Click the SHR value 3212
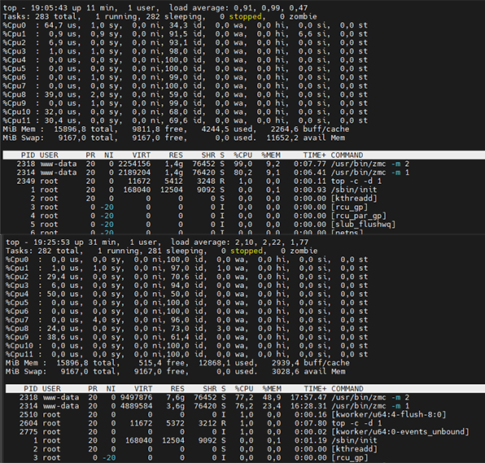 point(208,423)
